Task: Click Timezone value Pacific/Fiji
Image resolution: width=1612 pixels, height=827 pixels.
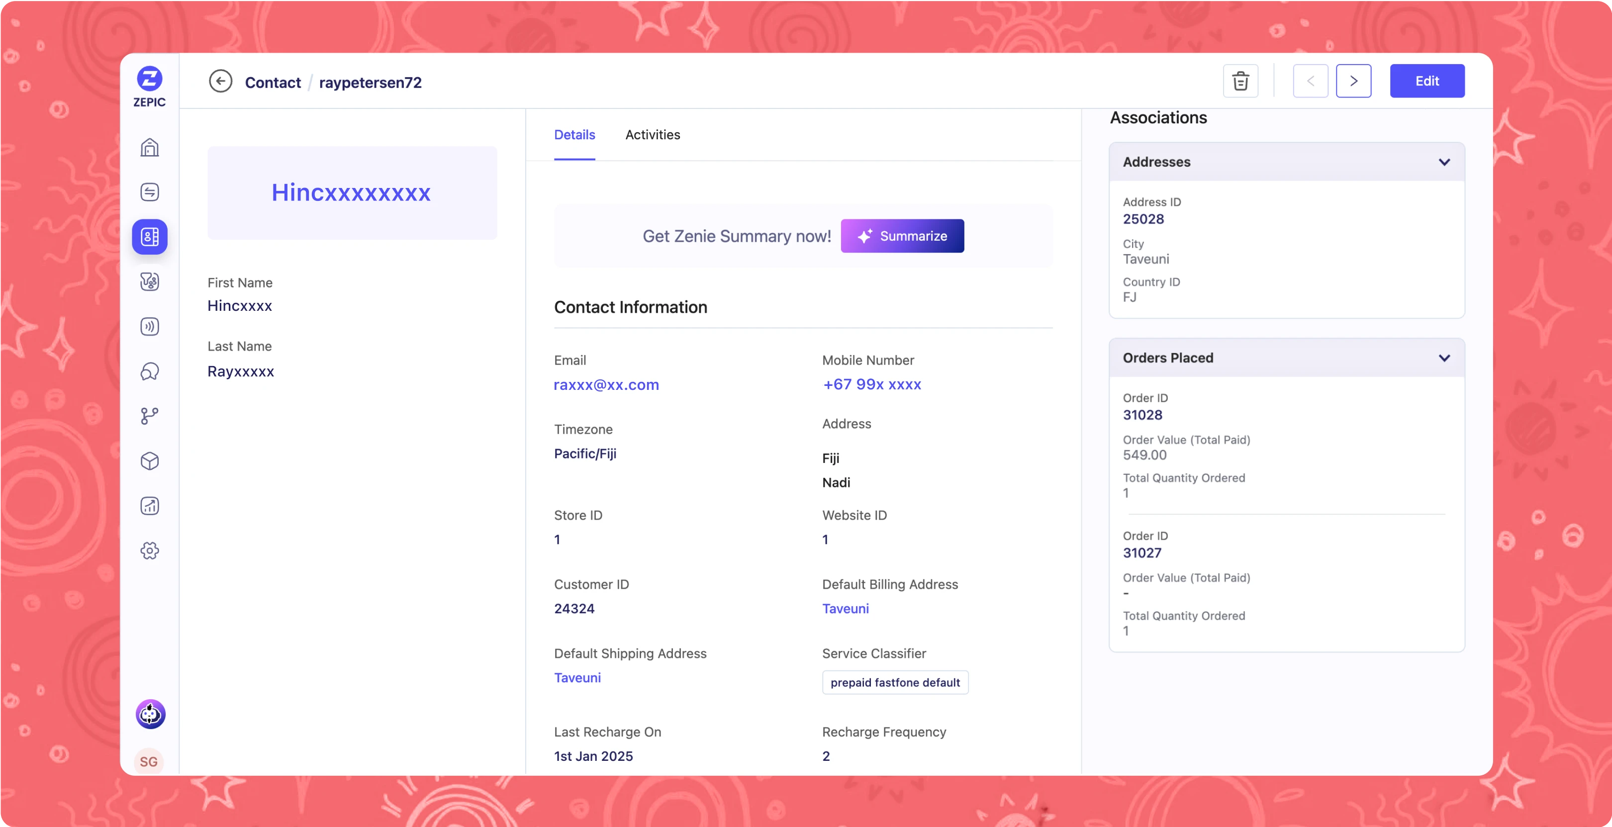Action: point(585,454)
